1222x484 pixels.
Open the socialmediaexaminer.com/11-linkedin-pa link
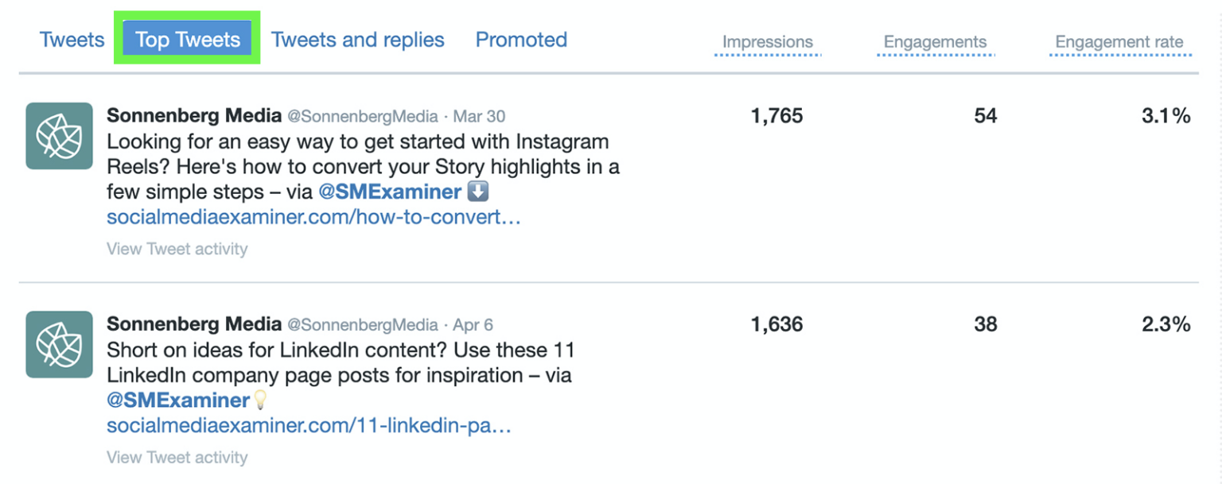(309, 426)
